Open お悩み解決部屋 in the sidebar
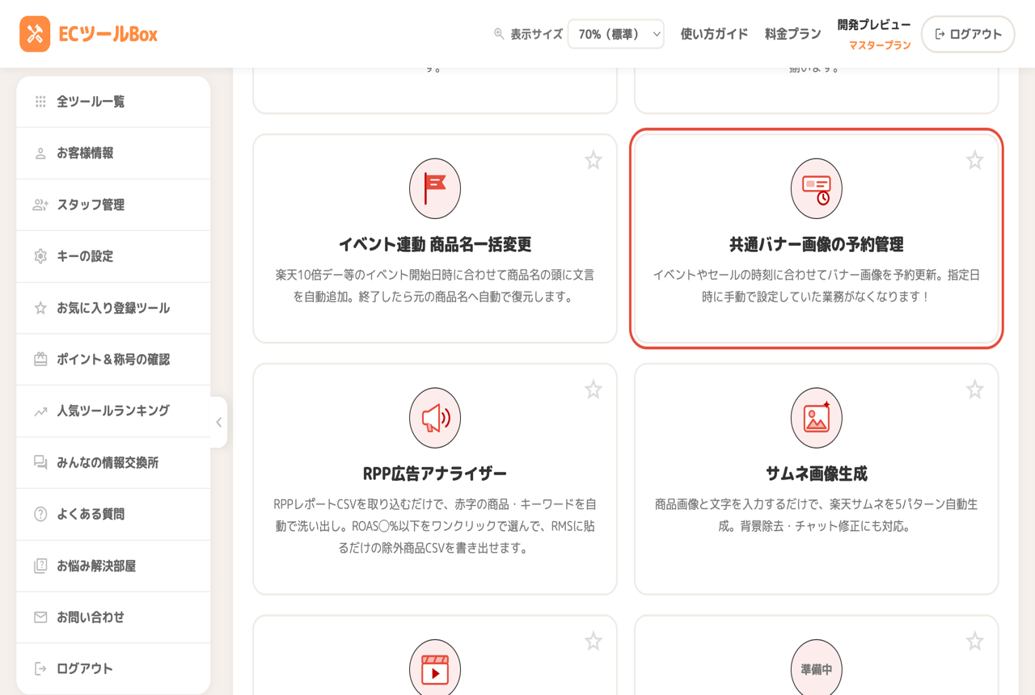 tap(113, 566)
